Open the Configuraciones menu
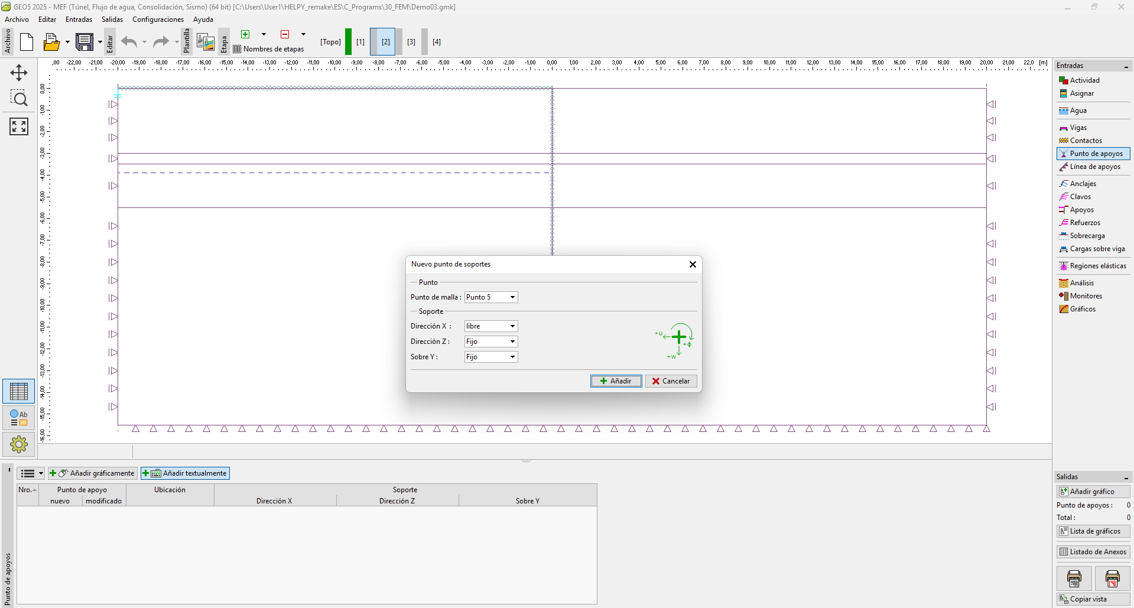This screenshot has height=608, width=1134. click(158, 19)
